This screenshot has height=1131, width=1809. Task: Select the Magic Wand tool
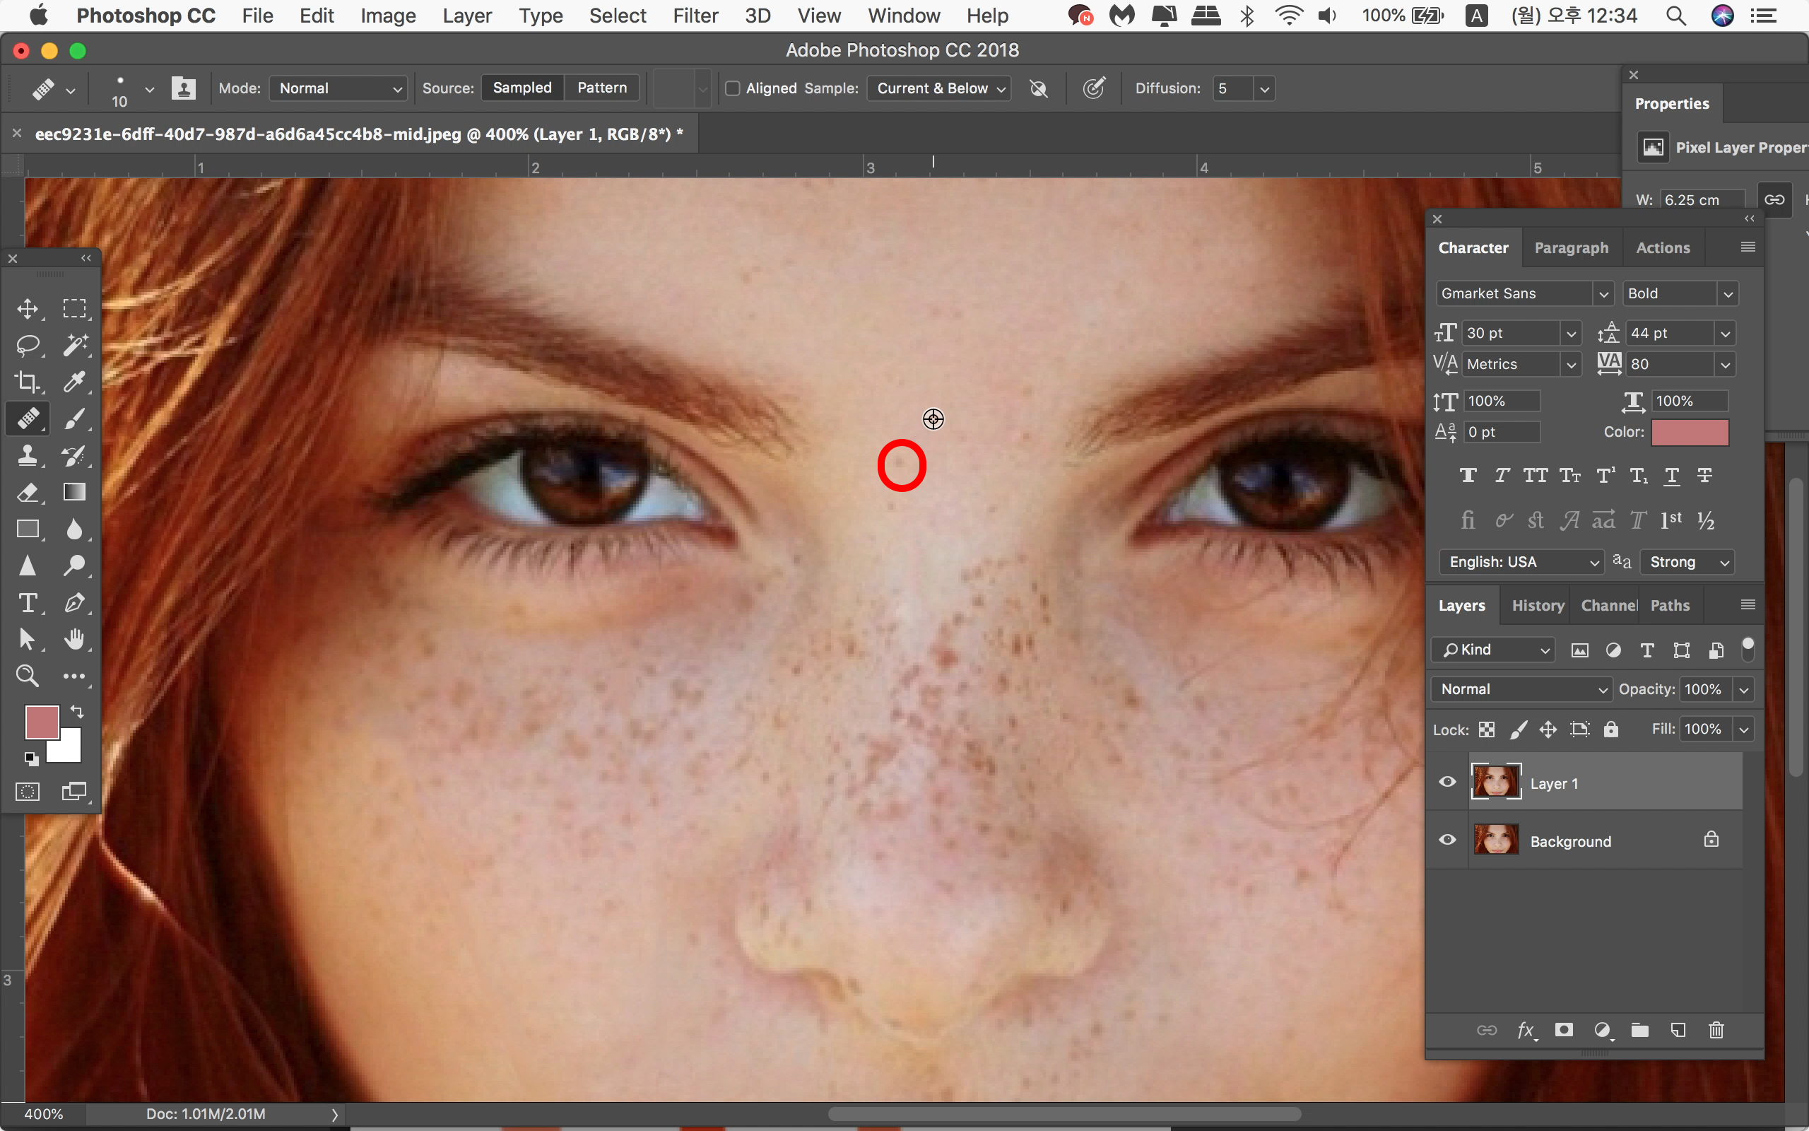tap(74, 345)
